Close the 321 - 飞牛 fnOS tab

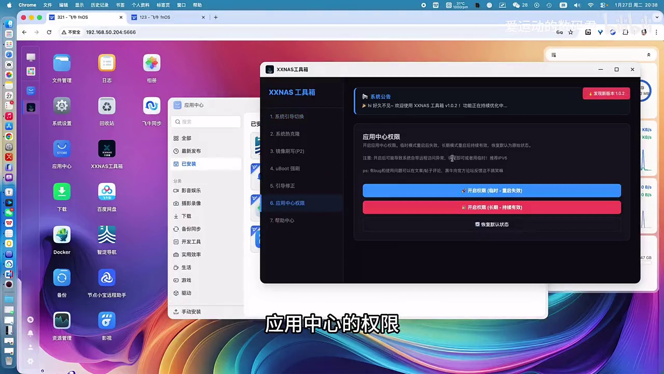point(121,17)
